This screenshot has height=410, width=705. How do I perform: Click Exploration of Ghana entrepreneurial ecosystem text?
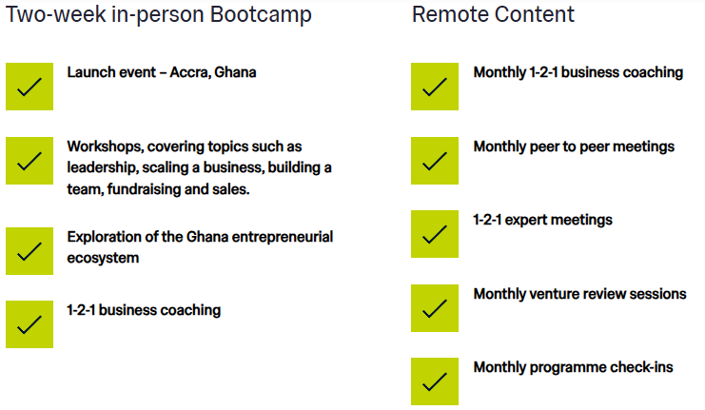[200, 246]
